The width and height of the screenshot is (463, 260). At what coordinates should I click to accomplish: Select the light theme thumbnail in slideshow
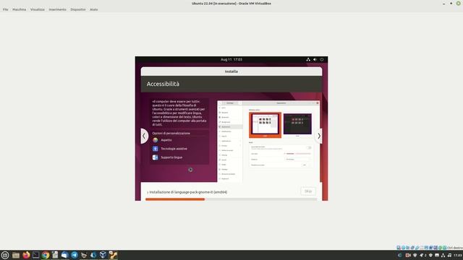click(x=265, y=125)
